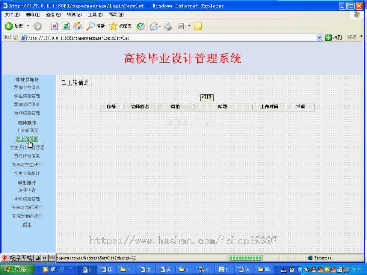Open the 学生设计信息管理 sidebar link
Image resolution: width=367 pixels, height=275 pixels.
[x=27, y=147]
